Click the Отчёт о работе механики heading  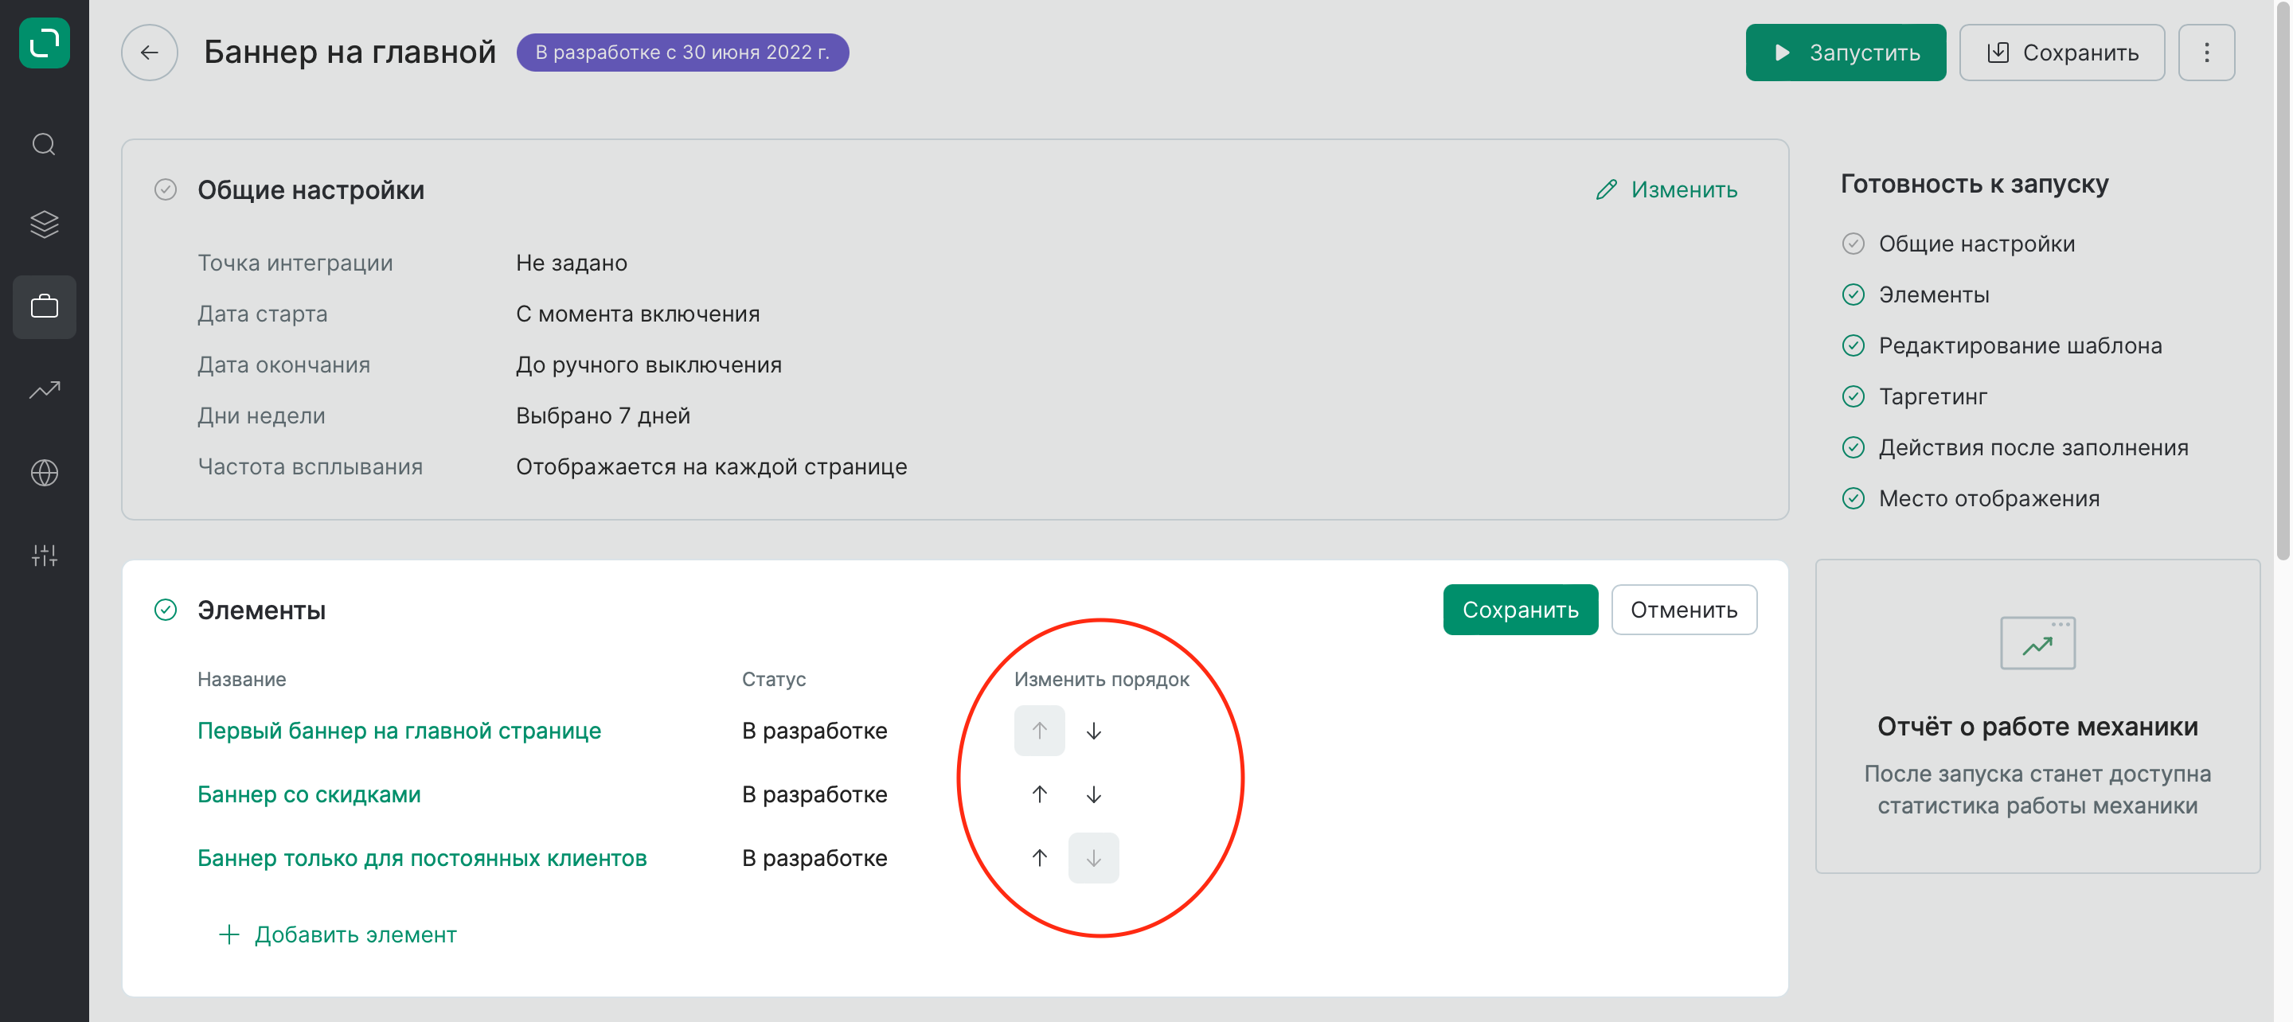2037,727
